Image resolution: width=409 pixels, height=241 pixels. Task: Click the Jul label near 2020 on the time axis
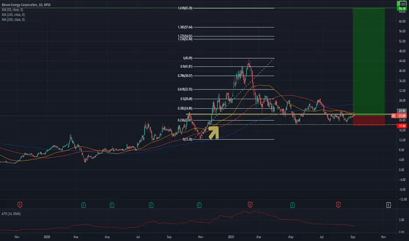pos(138,237)
